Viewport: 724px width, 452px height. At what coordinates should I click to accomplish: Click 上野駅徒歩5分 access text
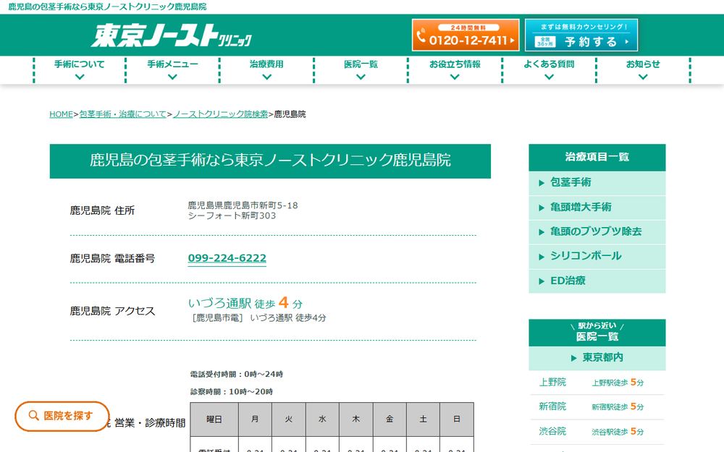coord(618,383)
